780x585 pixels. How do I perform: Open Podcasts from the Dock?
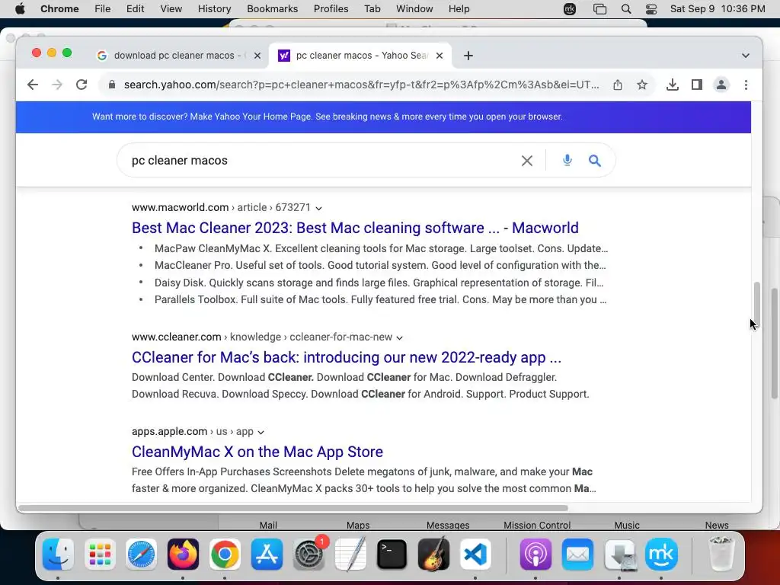click(x=535, y=555)
